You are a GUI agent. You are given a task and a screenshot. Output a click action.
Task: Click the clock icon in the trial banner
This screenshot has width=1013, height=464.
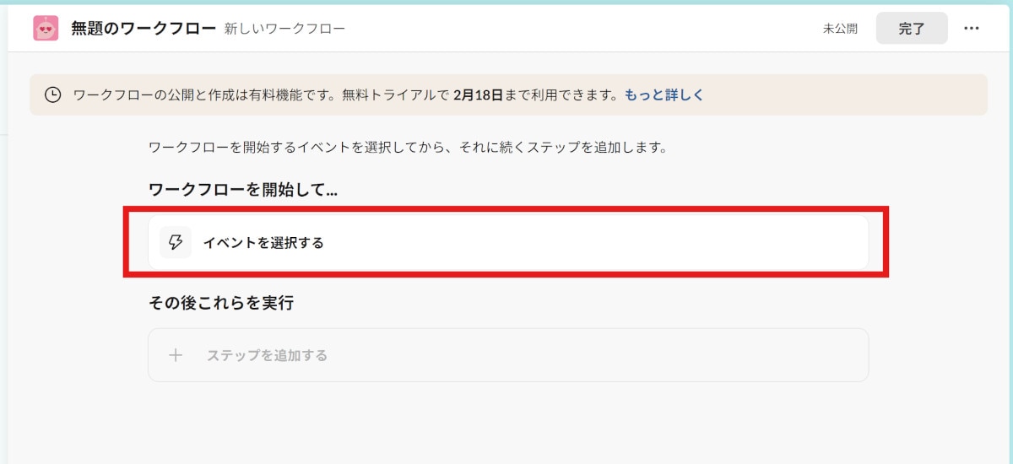[x=52, y=94]
